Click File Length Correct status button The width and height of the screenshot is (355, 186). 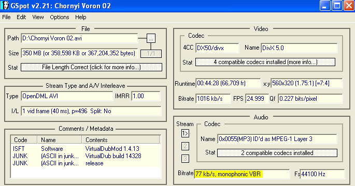coord(91,67)
